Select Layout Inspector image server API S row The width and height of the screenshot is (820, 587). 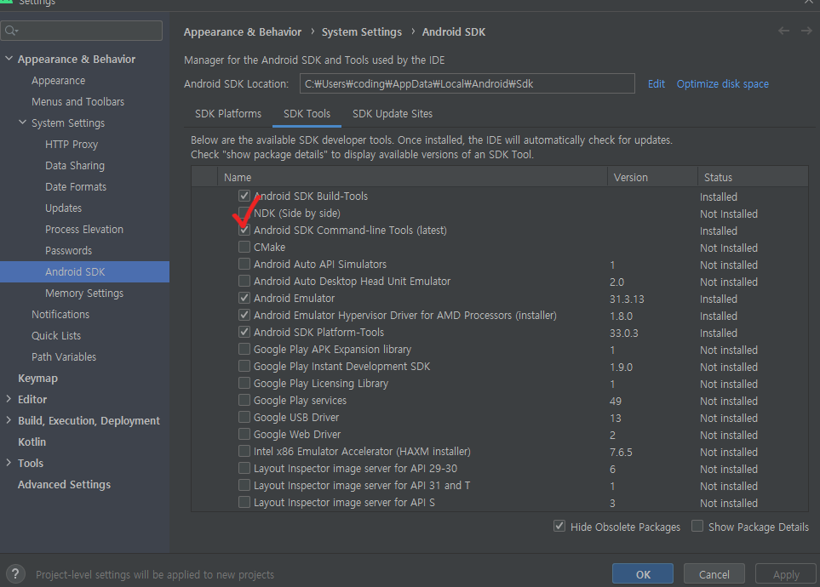click(500, 502)
